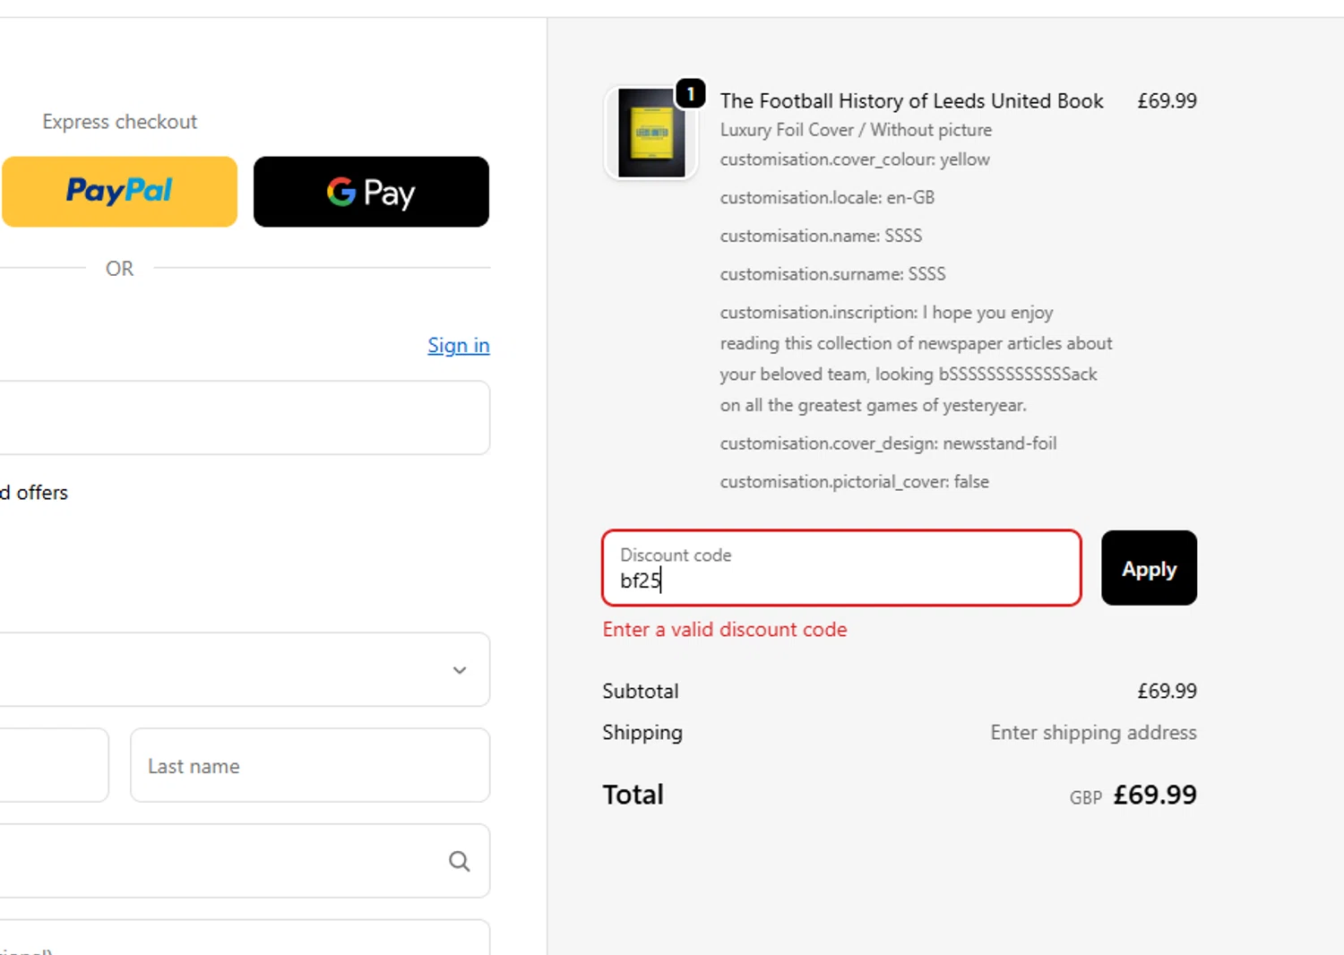This screenshot has height=955, width=1344.
Task: Click the Subtotal amount value
Action: tap(1167, 692)
